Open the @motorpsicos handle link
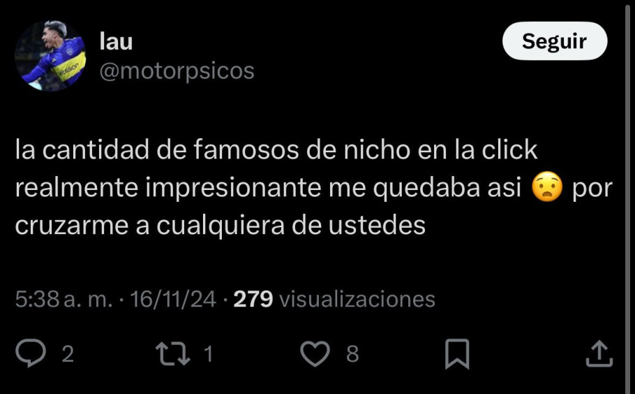The image size is (635, 394). pyautogui.click(x=177, y=71)
